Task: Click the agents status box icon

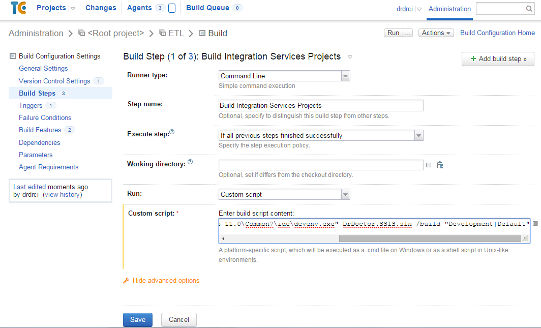Action: [x=172, y=8]
